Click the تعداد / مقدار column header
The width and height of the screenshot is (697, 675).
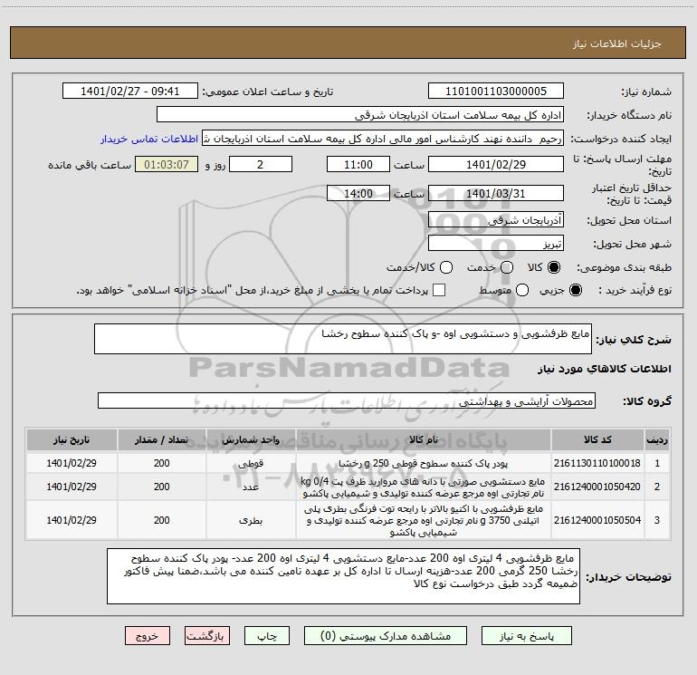(162, 440)
